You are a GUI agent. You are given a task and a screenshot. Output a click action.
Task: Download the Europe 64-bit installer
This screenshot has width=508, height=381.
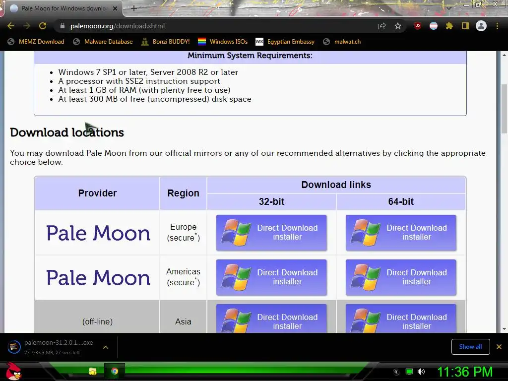click(x=401, y=233)
